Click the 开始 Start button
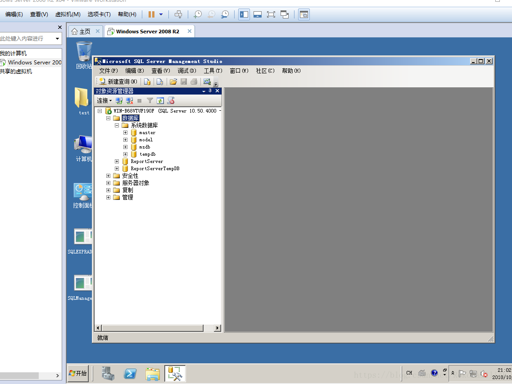This screenshot has height=384, width=512. [78, 373]
